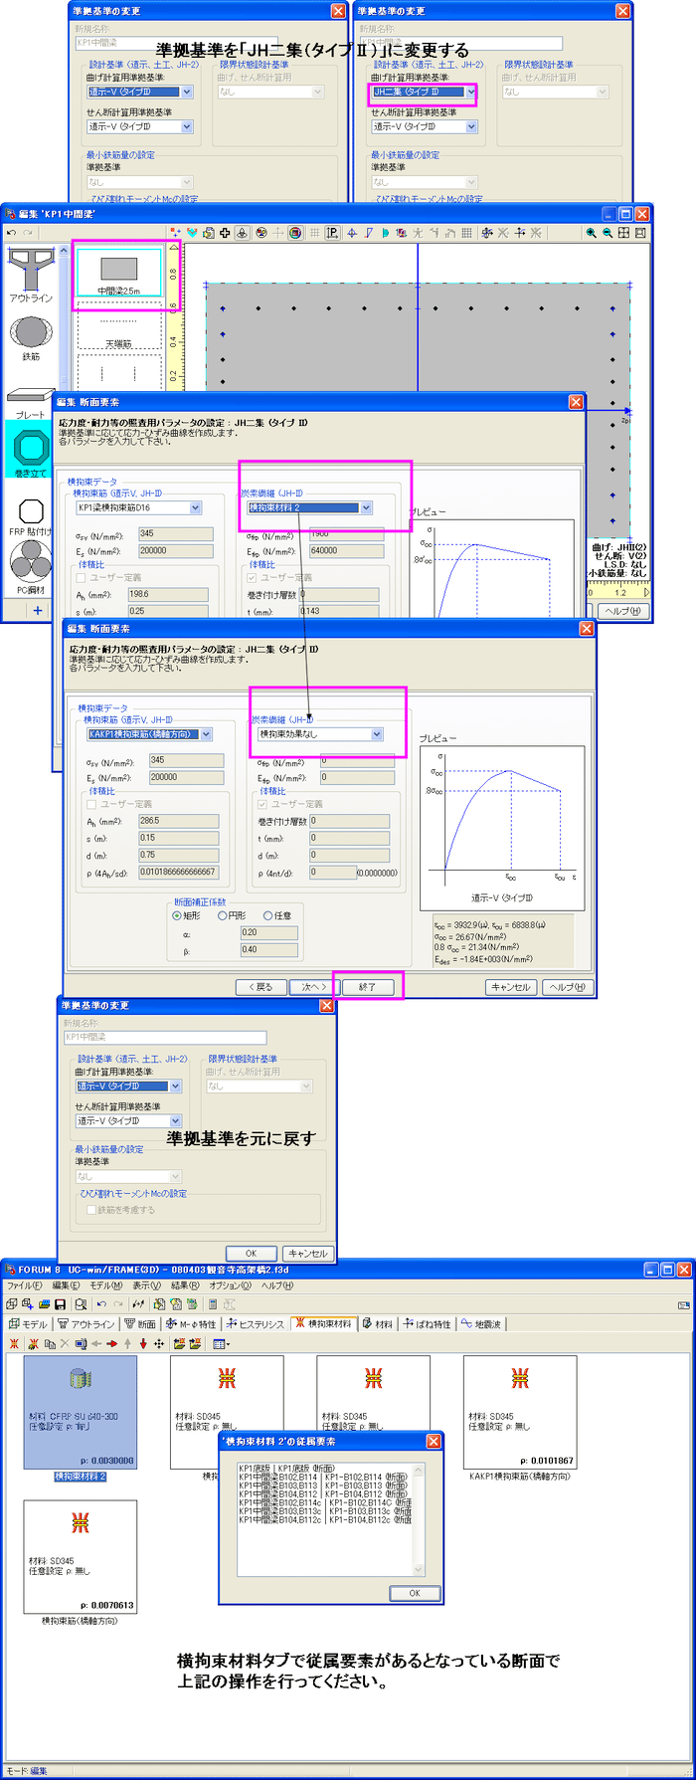
Task: Click OK in the 準拠基準の変更 dialog
Action: pos(252,1254)
